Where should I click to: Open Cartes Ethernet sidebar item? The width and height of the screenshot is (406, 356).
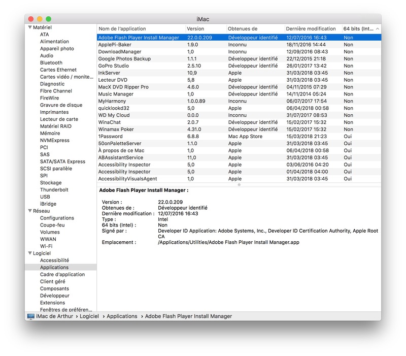[x=58, y=70]
